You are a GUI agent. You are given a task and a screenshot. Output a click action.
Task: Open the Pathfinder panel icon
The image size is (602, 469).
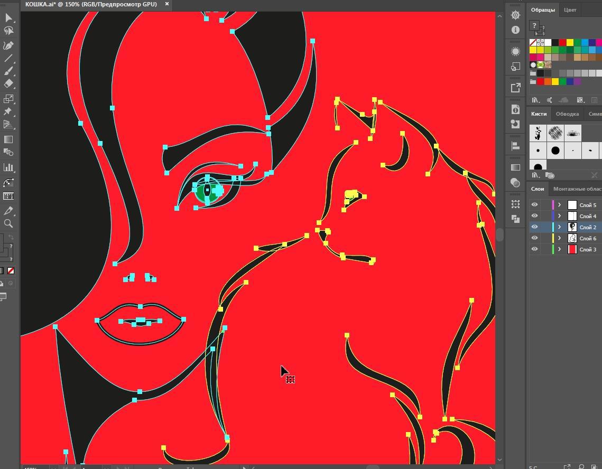515,218
